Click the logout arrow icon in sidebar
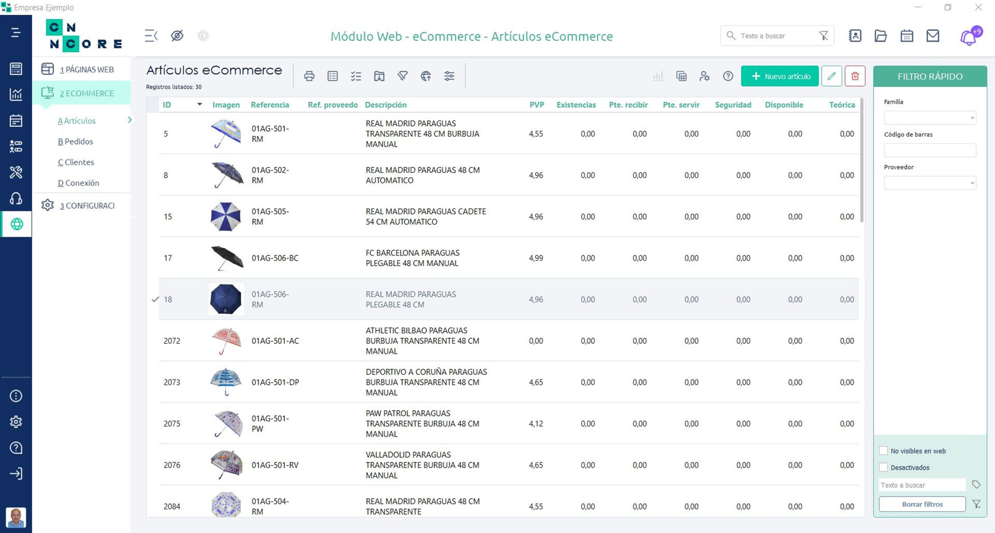Screen dimensions: 995x533 point(16,474)
